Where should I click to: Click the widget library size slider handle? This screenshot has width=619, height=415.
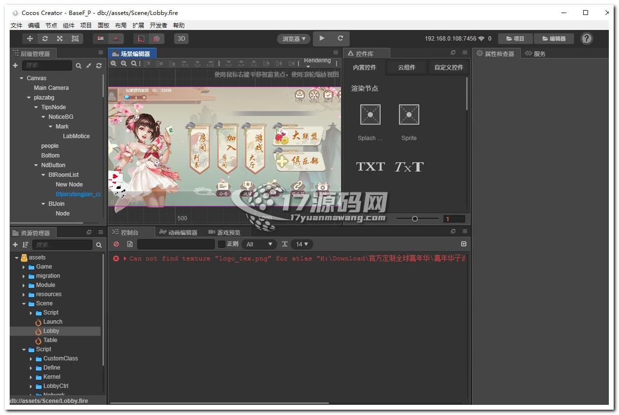(x=414, y=219)
